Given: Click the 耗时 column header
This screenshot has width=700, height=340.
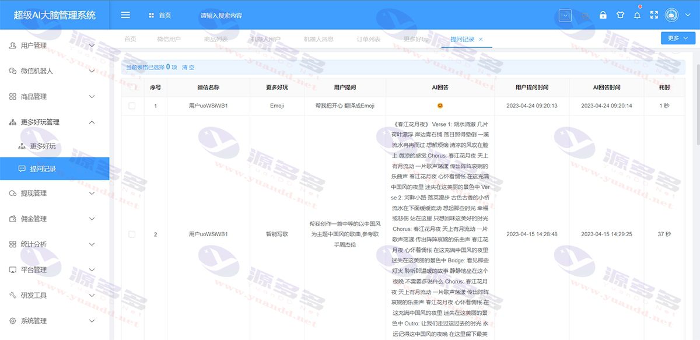Looking at the screenshot, I should tap(664, 87).
